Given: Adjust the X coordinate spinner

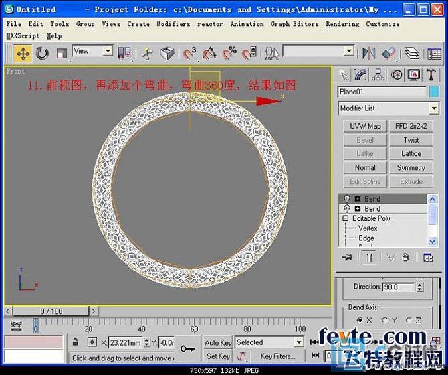Looking at the screenshot, I should coord(146,342).
